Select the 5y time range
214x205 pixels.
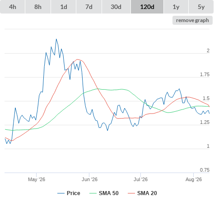point(201,7)
